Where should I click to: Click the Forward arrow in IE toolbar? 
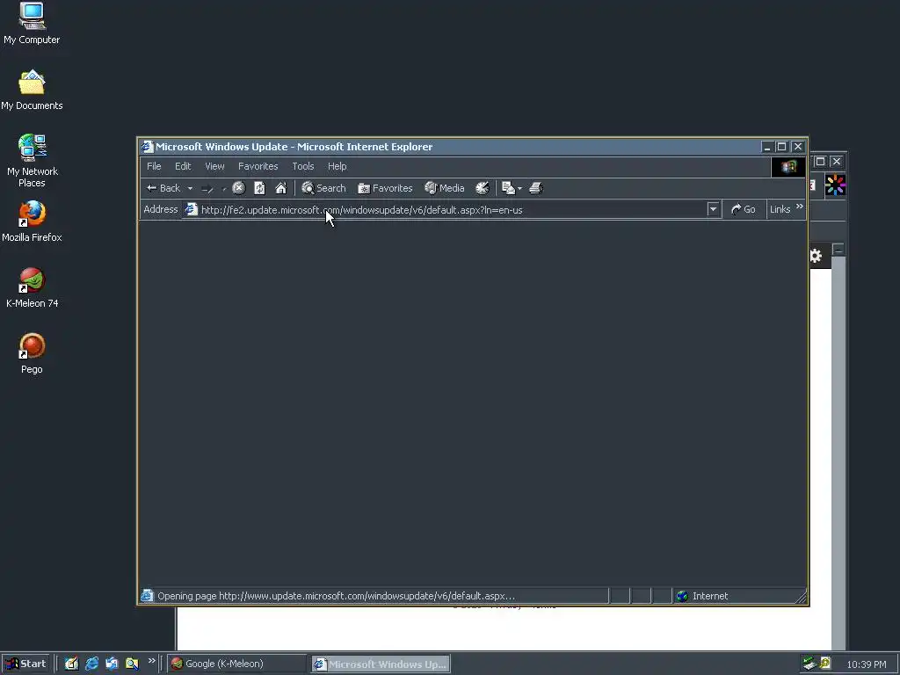click(x=207, y=188)
